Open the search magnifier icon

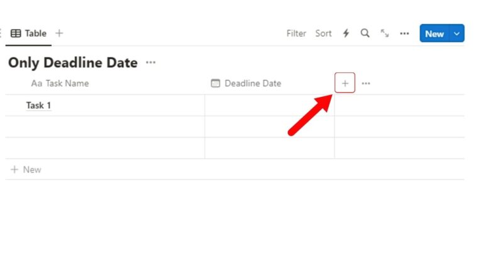[x=365, y=33]
